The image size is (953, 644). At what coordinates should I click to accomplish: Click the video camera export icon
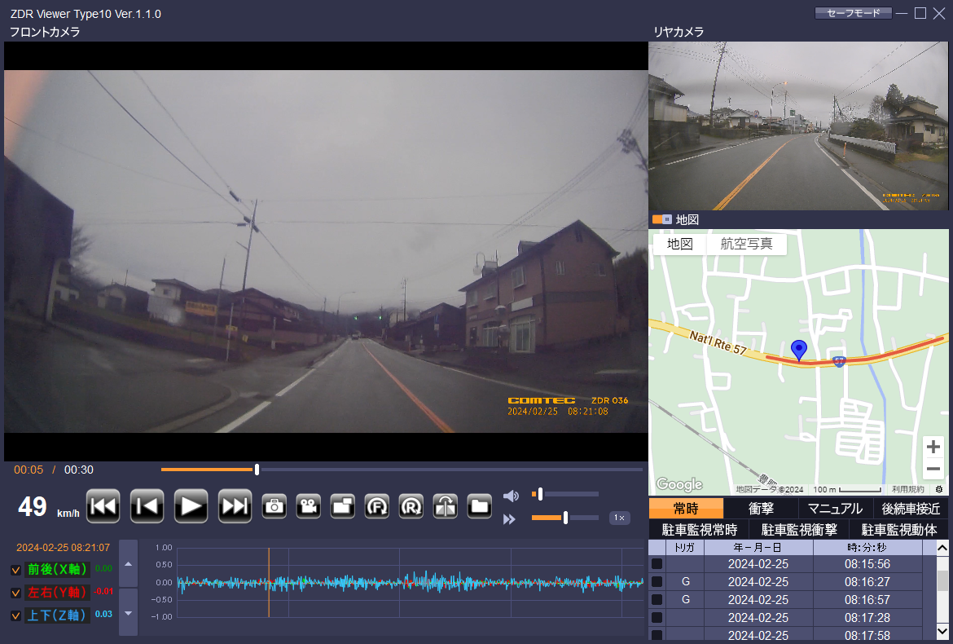308,506
